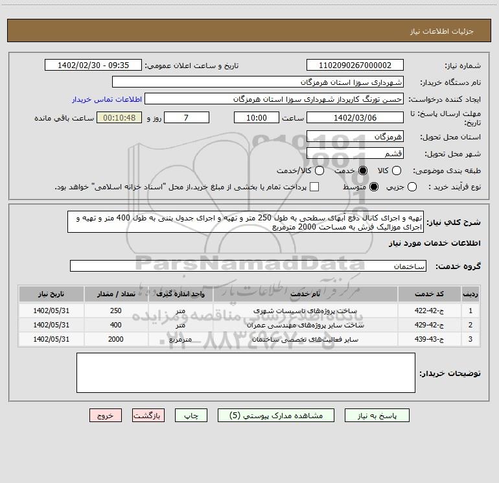Viewport: 499px width, 483px height.
Task: Click the نام خدمت column header
Action: (305, 294)
